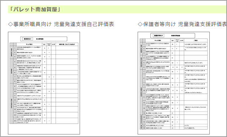Click the diamond symbol before 事業所職員向け heading
Screen dimensions: 227x137
(x=10, y=24)
